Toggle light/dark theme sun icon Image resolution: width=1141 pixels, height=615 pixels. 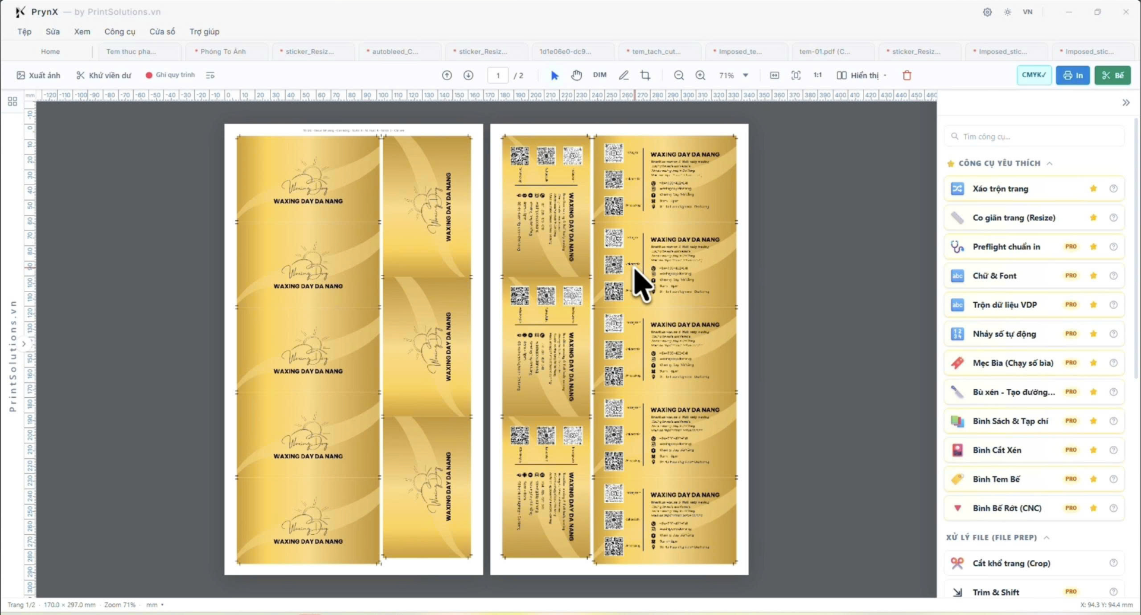(x=1007, y=12)
